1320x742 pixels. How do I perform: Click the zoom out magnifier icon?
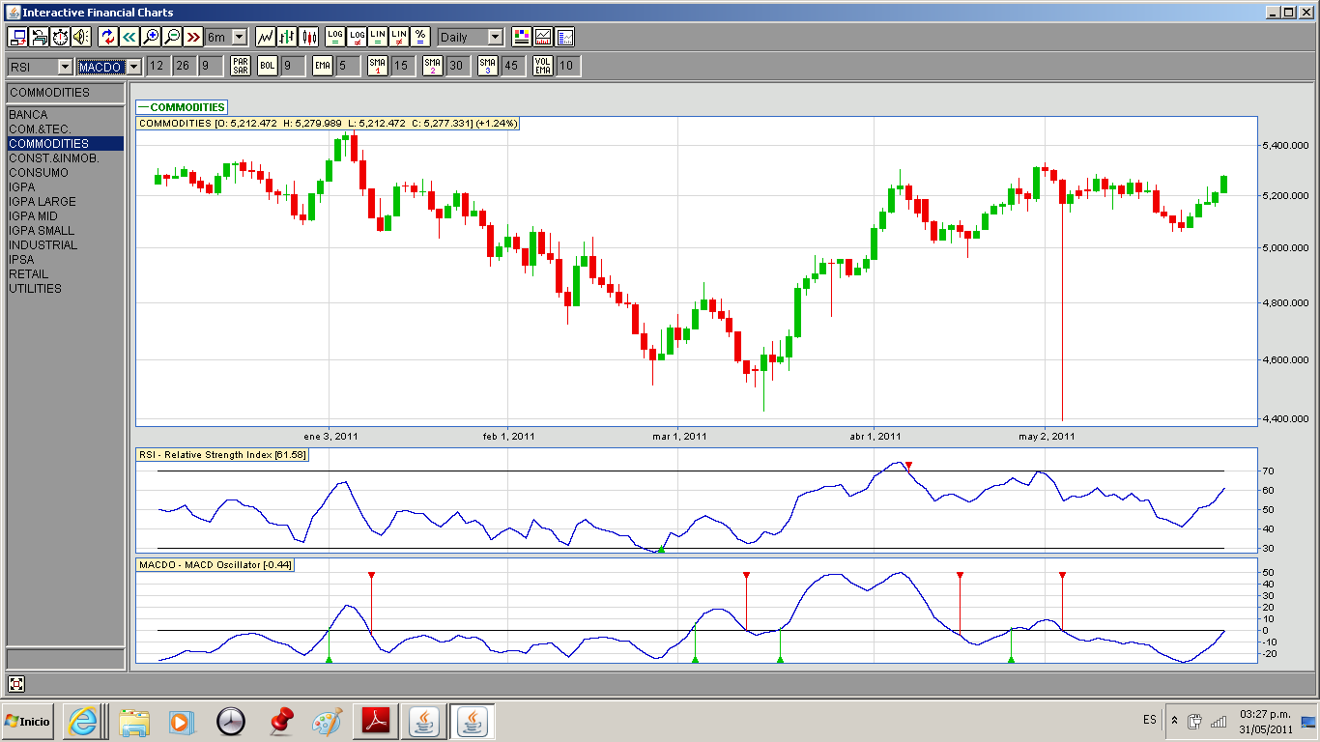pyautogui.click(x=172, y=37)
